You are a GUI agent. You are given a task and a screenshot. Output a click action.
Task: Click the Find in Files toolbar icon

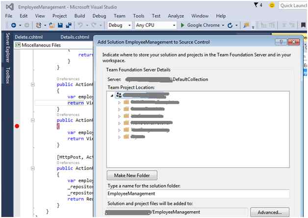tap(246, 25)
